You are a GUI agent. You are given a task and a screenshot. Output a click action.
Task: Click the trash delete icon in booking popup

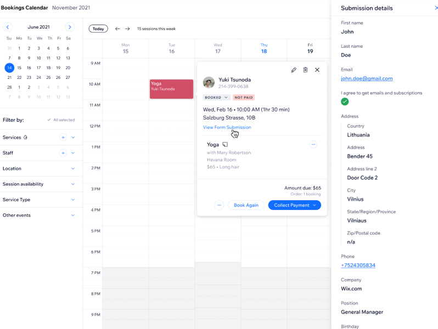click(306, 70)
